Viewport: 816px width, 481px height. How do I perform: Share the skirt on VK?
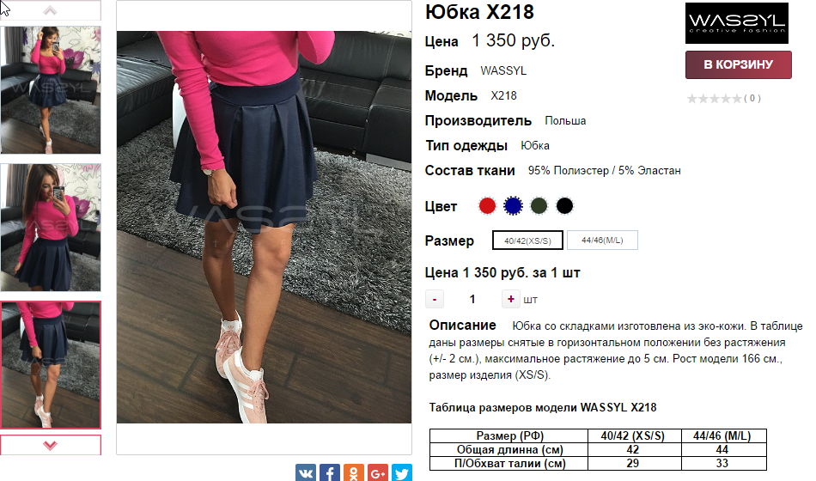pos(306,472)
